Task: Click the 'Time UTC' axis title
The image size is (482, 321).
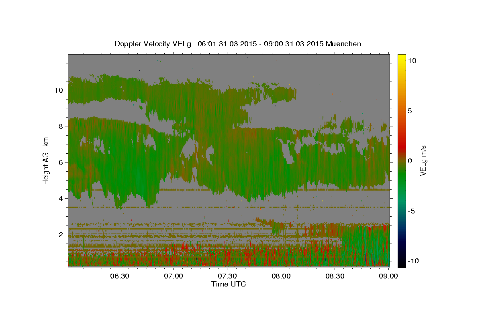Action: (x=229, y=284)
